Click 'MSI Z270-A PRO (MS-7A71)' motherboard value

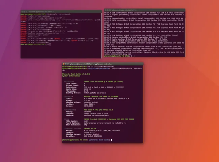[98, 110]
